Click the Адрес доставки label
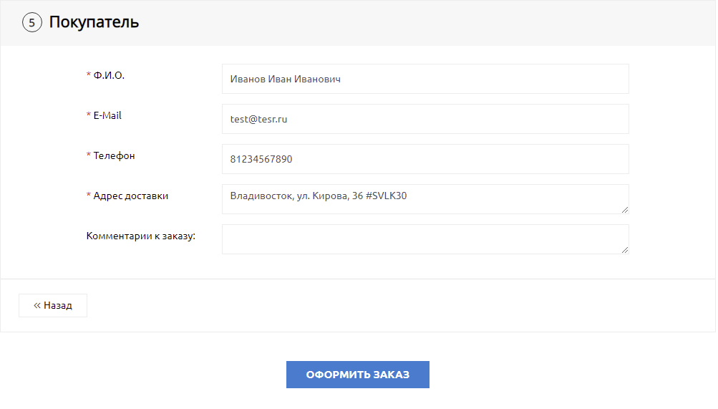 130,196
